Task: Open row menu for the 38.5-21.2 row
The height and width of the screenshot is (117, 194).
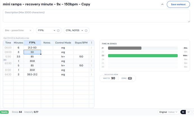Action: coord(92,75)
